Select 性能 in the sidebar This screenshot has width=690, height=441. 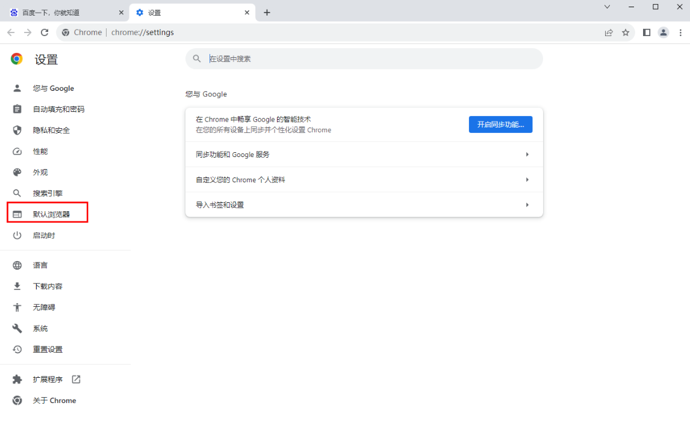[x=40, y=151]
